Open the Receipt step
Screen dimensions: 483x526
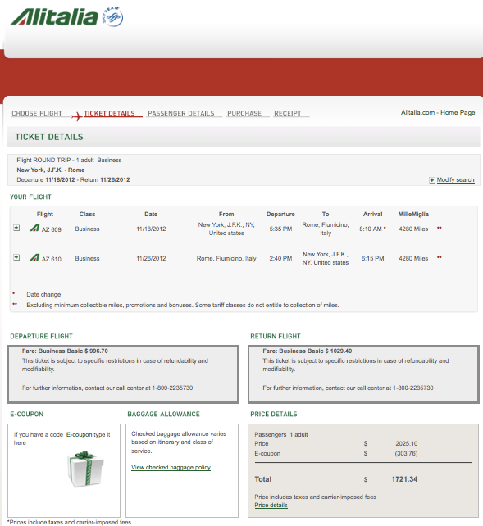click(x=288, y=113)
